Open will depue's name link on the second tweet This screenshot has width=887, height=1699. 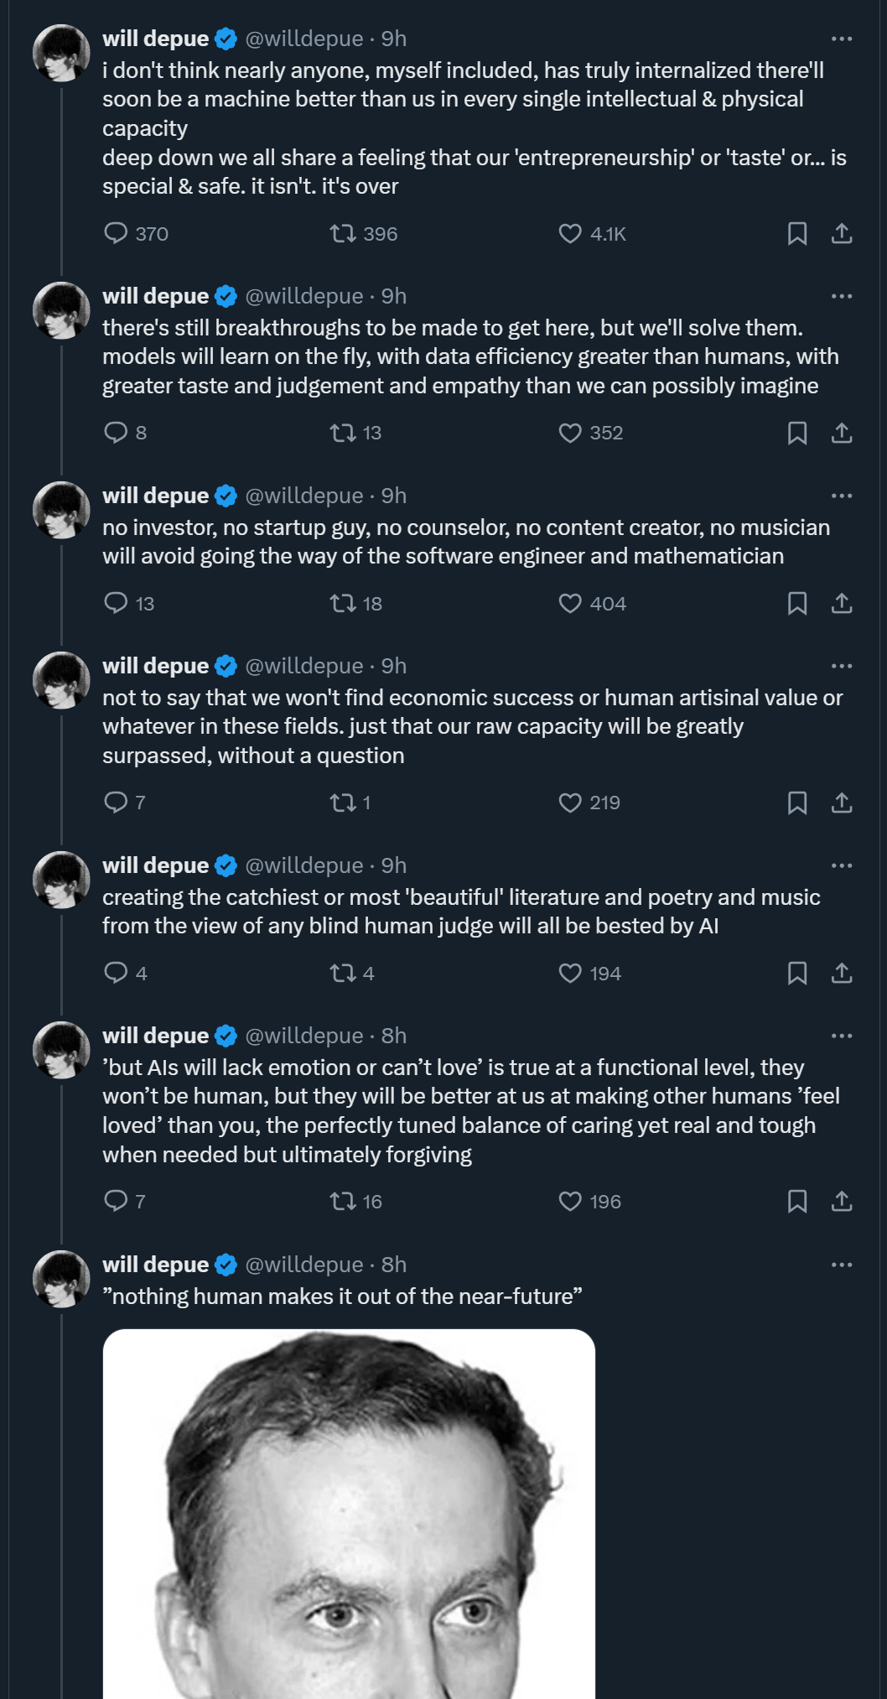(x=155, y=296)
